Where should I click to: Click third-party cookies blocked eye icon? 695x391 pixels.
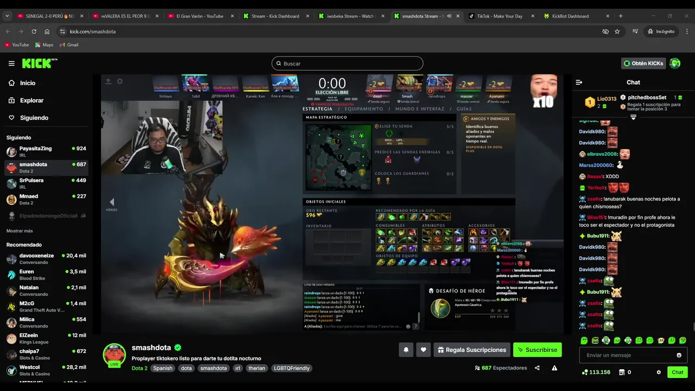point(605,31)
